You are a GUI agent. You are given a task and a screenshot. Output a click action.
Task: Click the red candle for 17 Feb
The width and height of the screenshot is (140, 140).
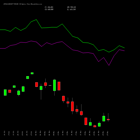tap(10, 91)
